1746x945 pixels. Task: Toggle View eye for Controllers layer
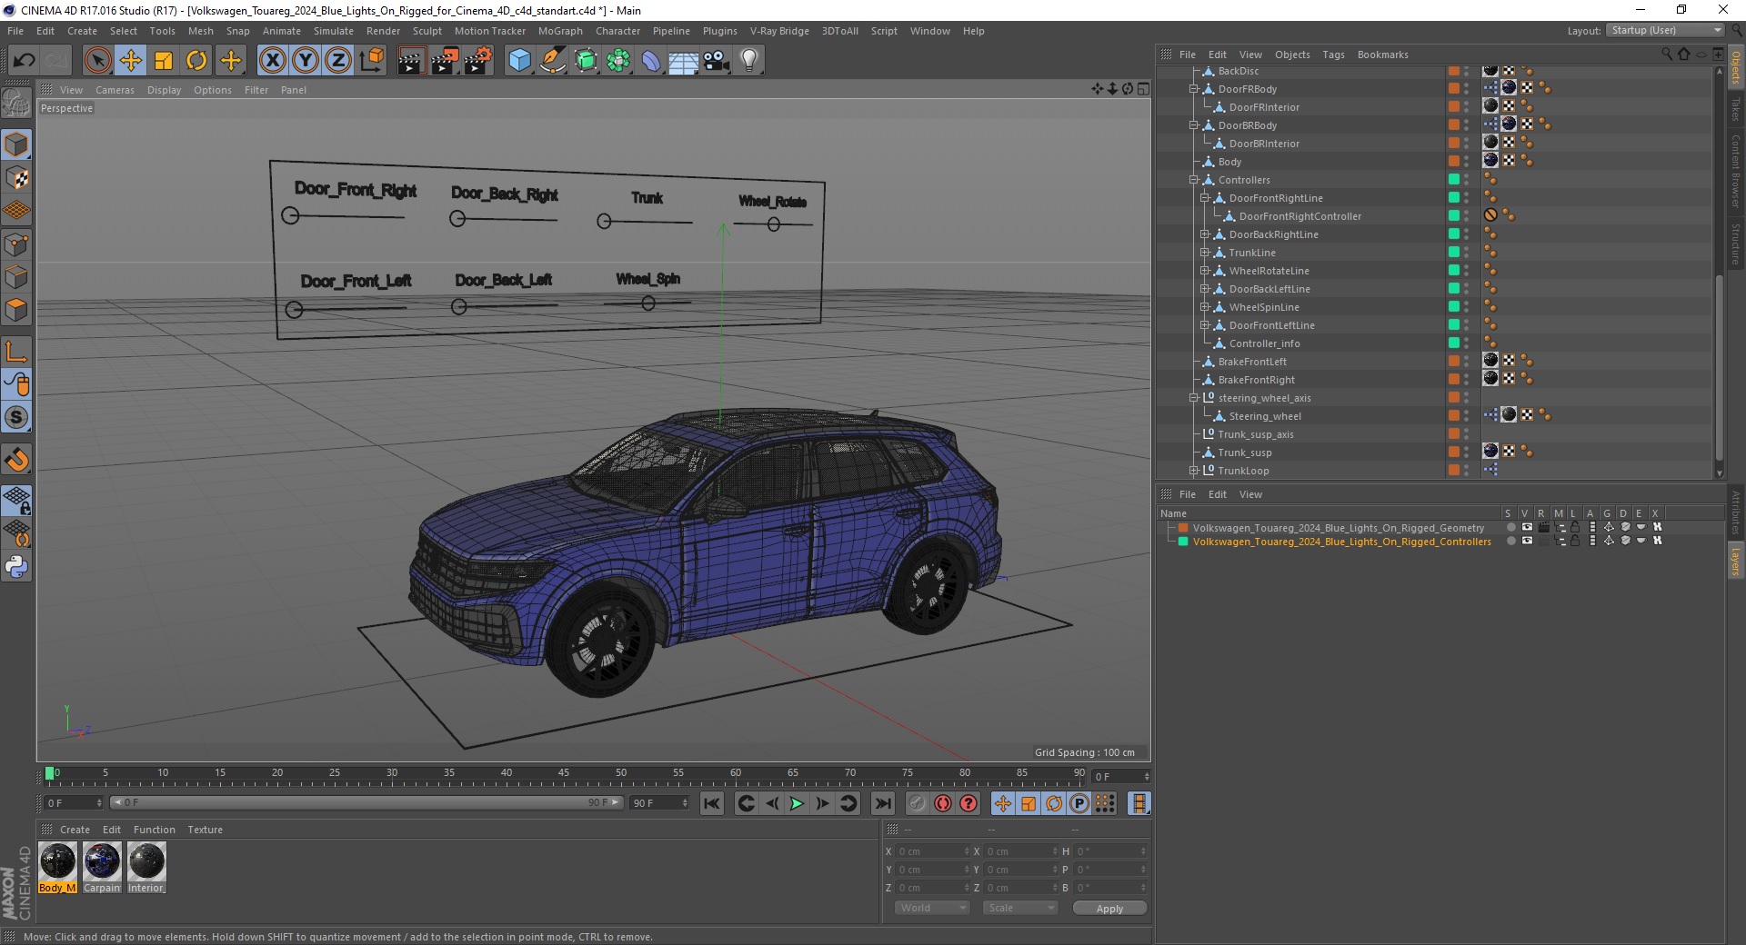1527,541
